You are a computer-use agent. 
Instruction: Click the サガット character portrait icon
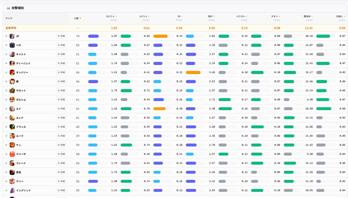point(12,91)
